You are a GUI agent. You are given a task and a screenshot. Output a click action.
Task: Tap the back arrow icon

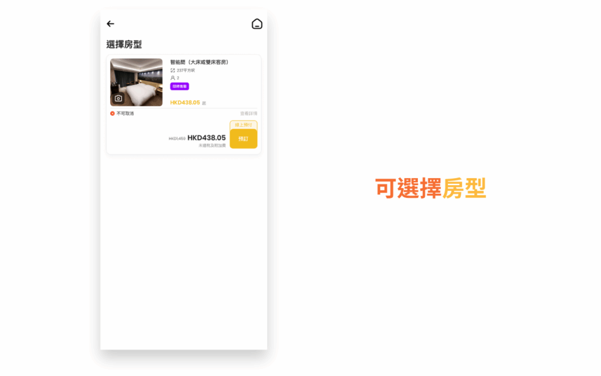110,24
